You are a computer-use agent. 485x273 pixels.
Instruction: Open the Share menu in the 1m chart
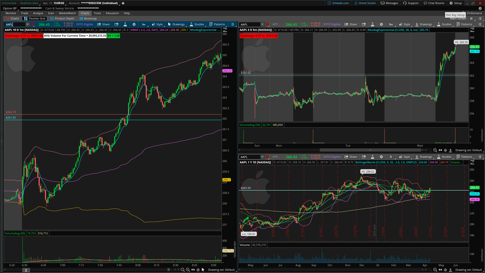pyautogui.click(x=104, y=25)
